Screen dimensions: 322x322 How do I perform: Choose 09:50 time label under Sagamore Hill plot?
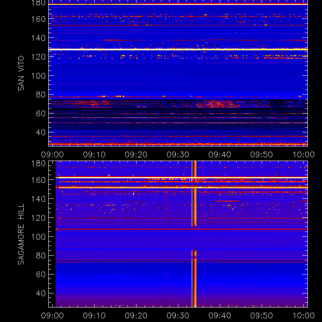tap(261, 316)
